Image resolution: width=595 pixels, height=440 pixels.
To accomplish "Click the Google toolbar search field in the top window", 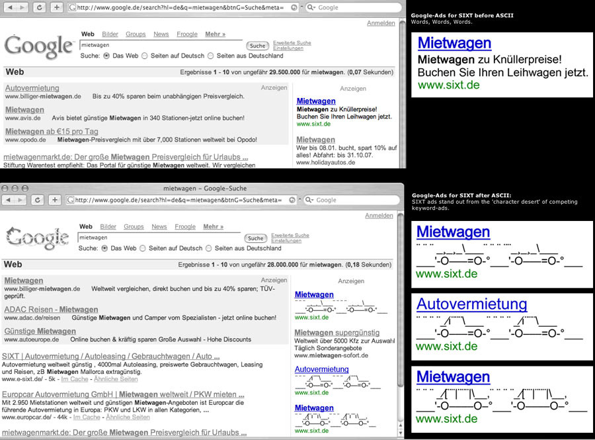I will coord(352,7).
